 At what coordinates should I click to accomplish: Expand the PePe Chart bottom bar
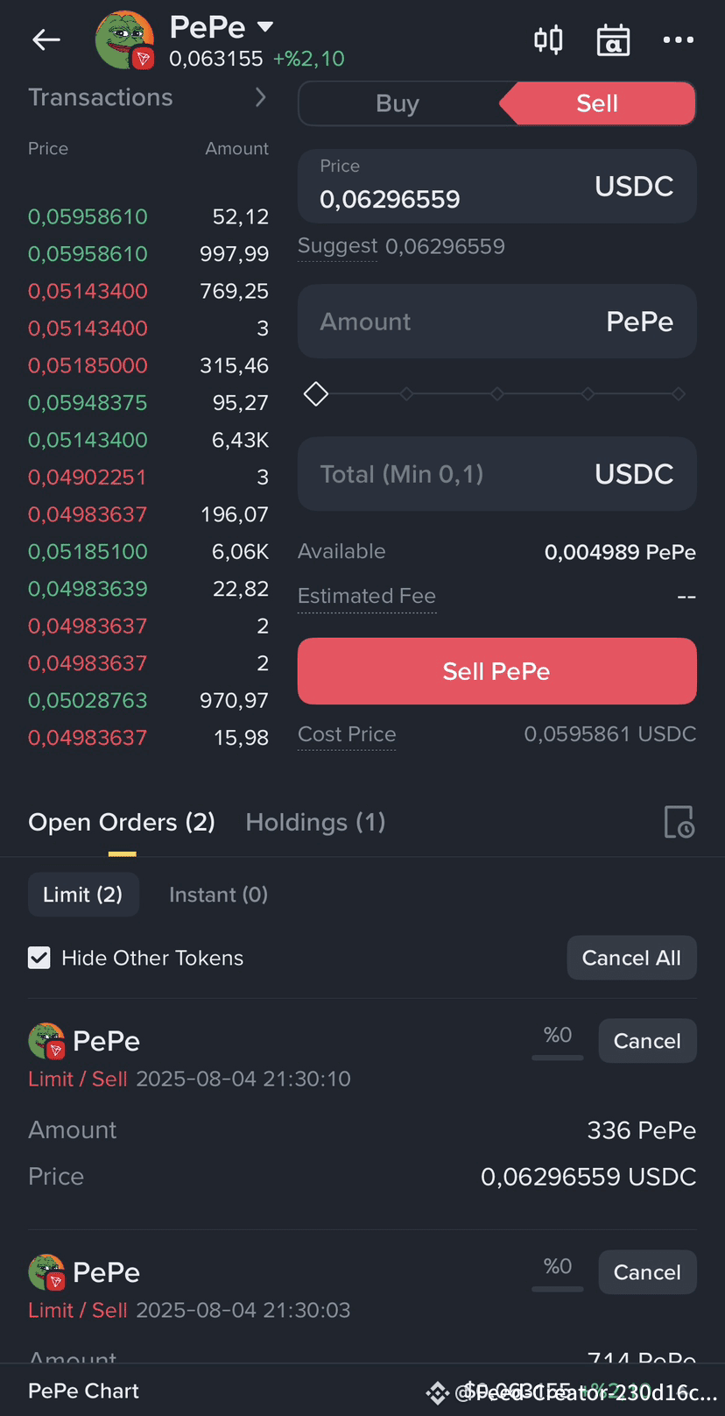84,1391
